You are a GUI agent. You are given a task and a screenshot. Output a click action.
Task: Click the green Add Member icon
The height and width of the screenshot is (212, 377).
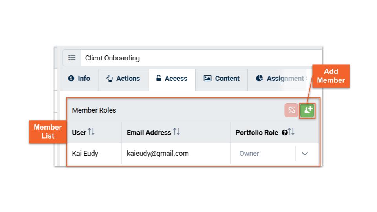(x=307, y=110)
